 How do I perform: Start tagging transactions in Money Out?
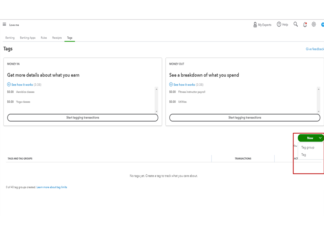245,117
